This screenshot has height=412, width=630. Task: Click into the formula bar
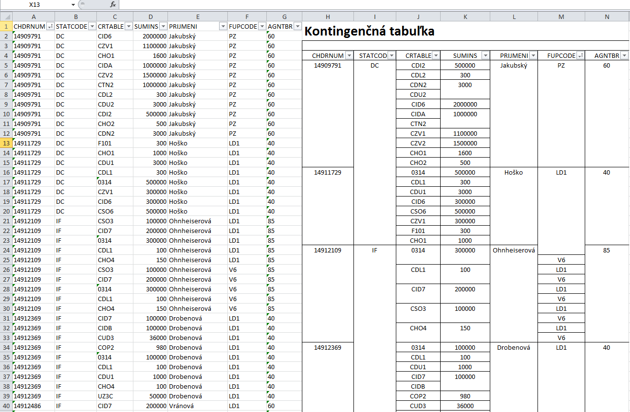(374, 4)
